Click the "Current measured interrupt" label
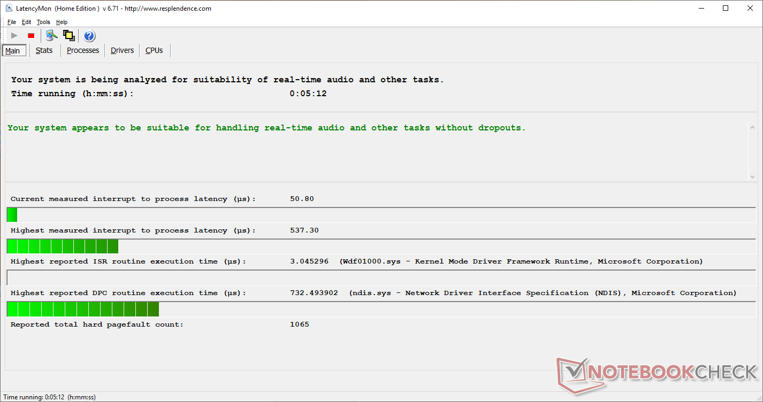This screenshot has height=402, width=763. (133, 199)
